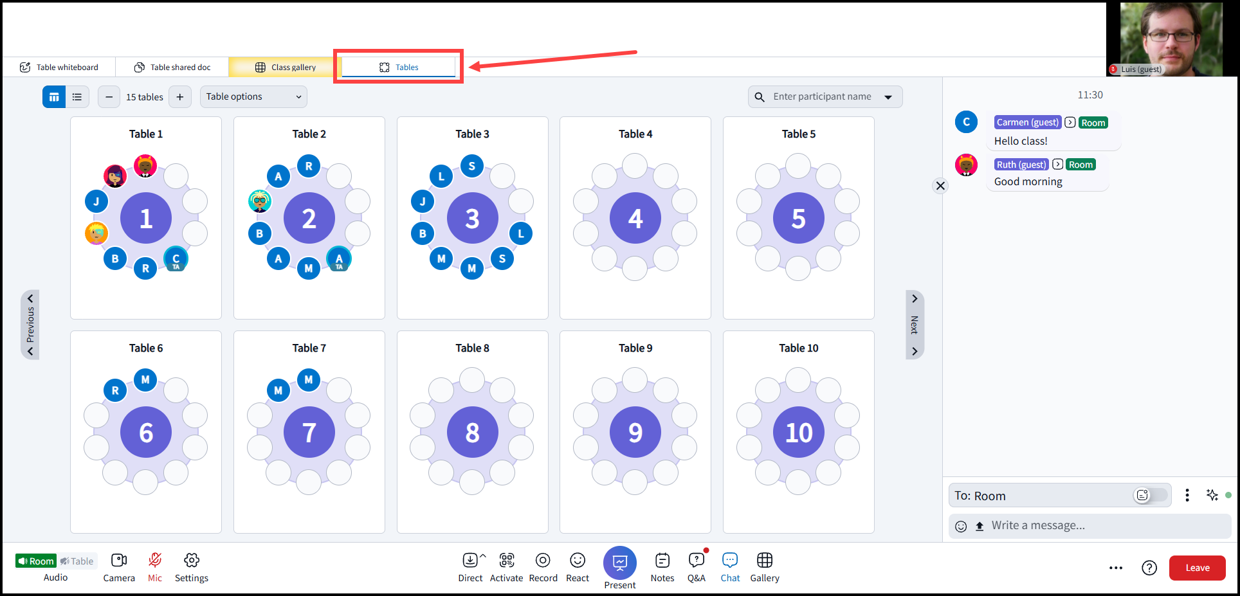Unmute the Mic
This screenshot has width=1240, height=596.
pos(155,567)
